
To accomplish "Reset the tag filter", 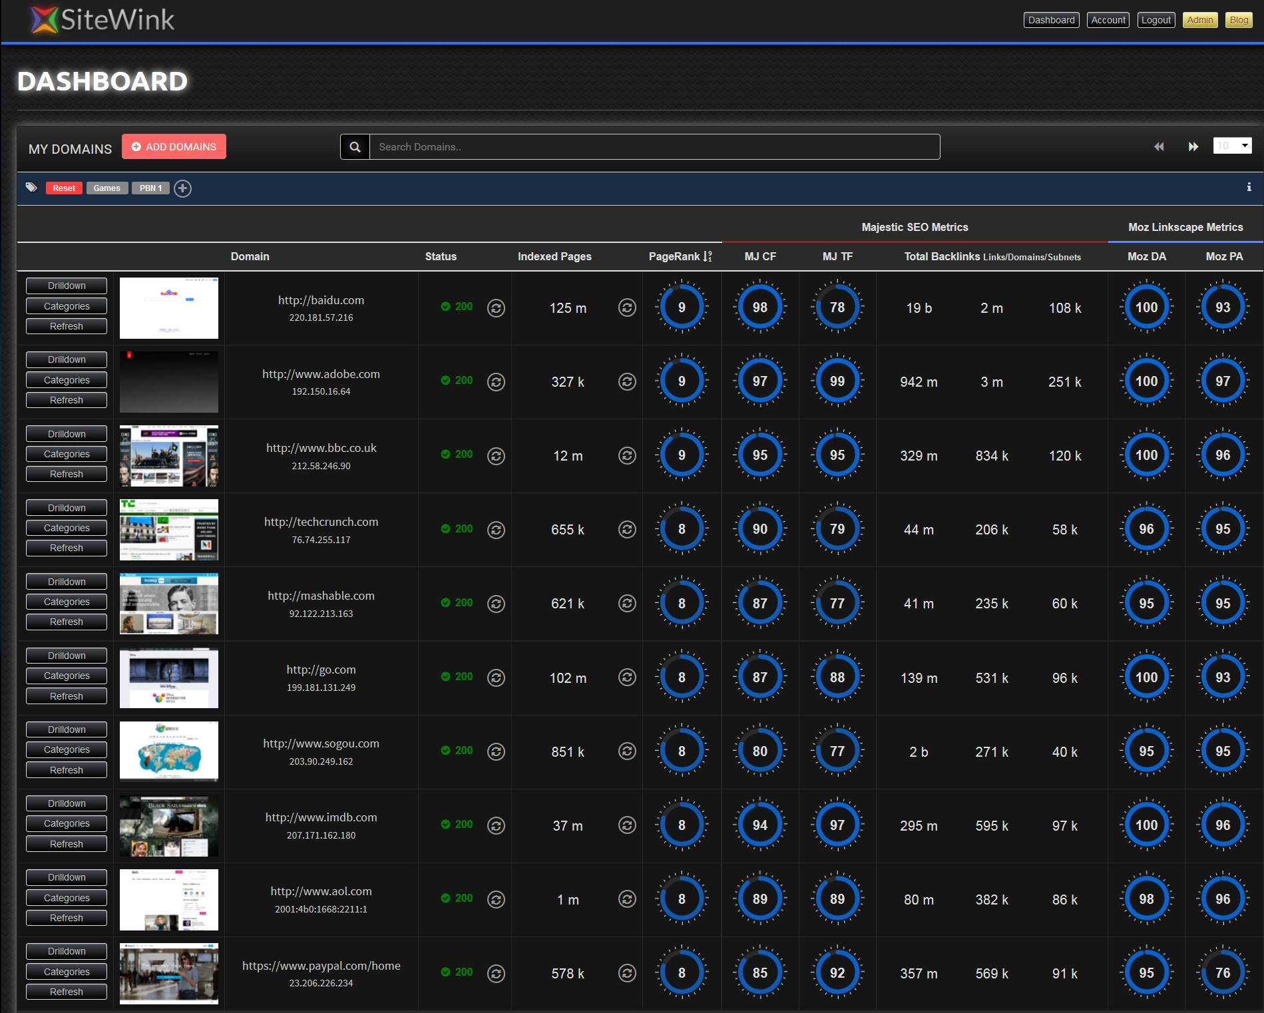I will pyautogui.click(x=64, y=188).
